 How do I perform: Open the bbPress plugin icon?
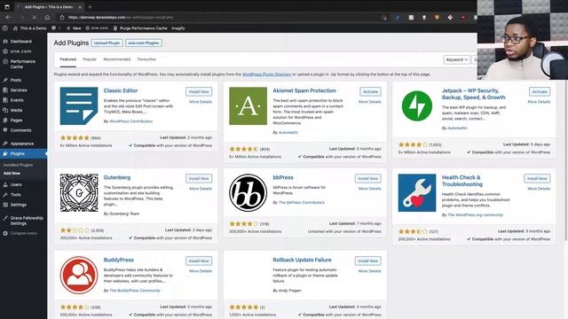coord(248,193)
